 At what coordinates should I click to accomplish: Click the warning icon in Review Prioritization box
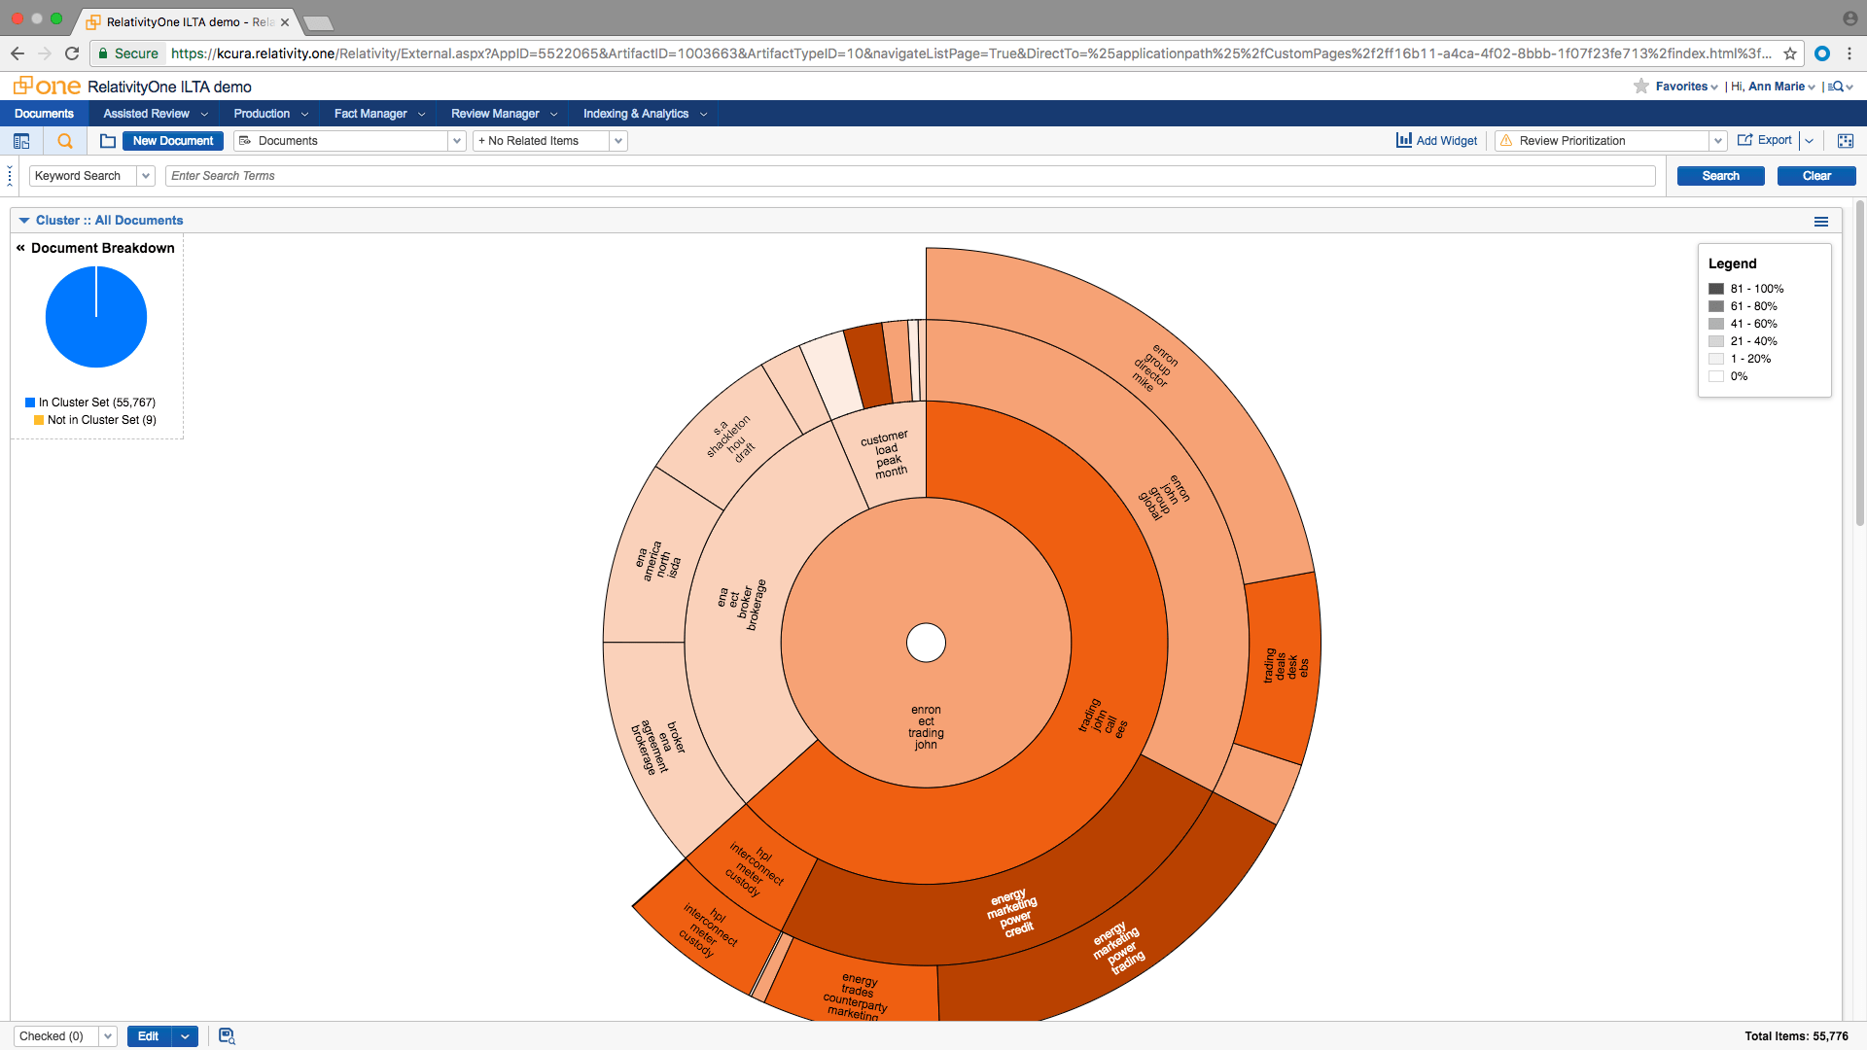1506,141
